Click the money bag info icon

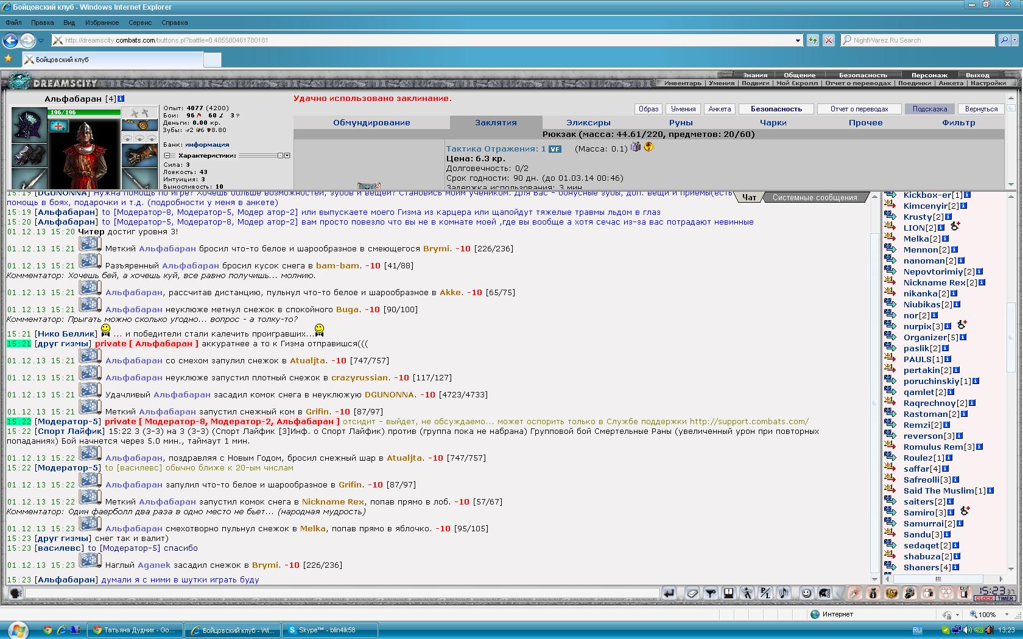873,593
